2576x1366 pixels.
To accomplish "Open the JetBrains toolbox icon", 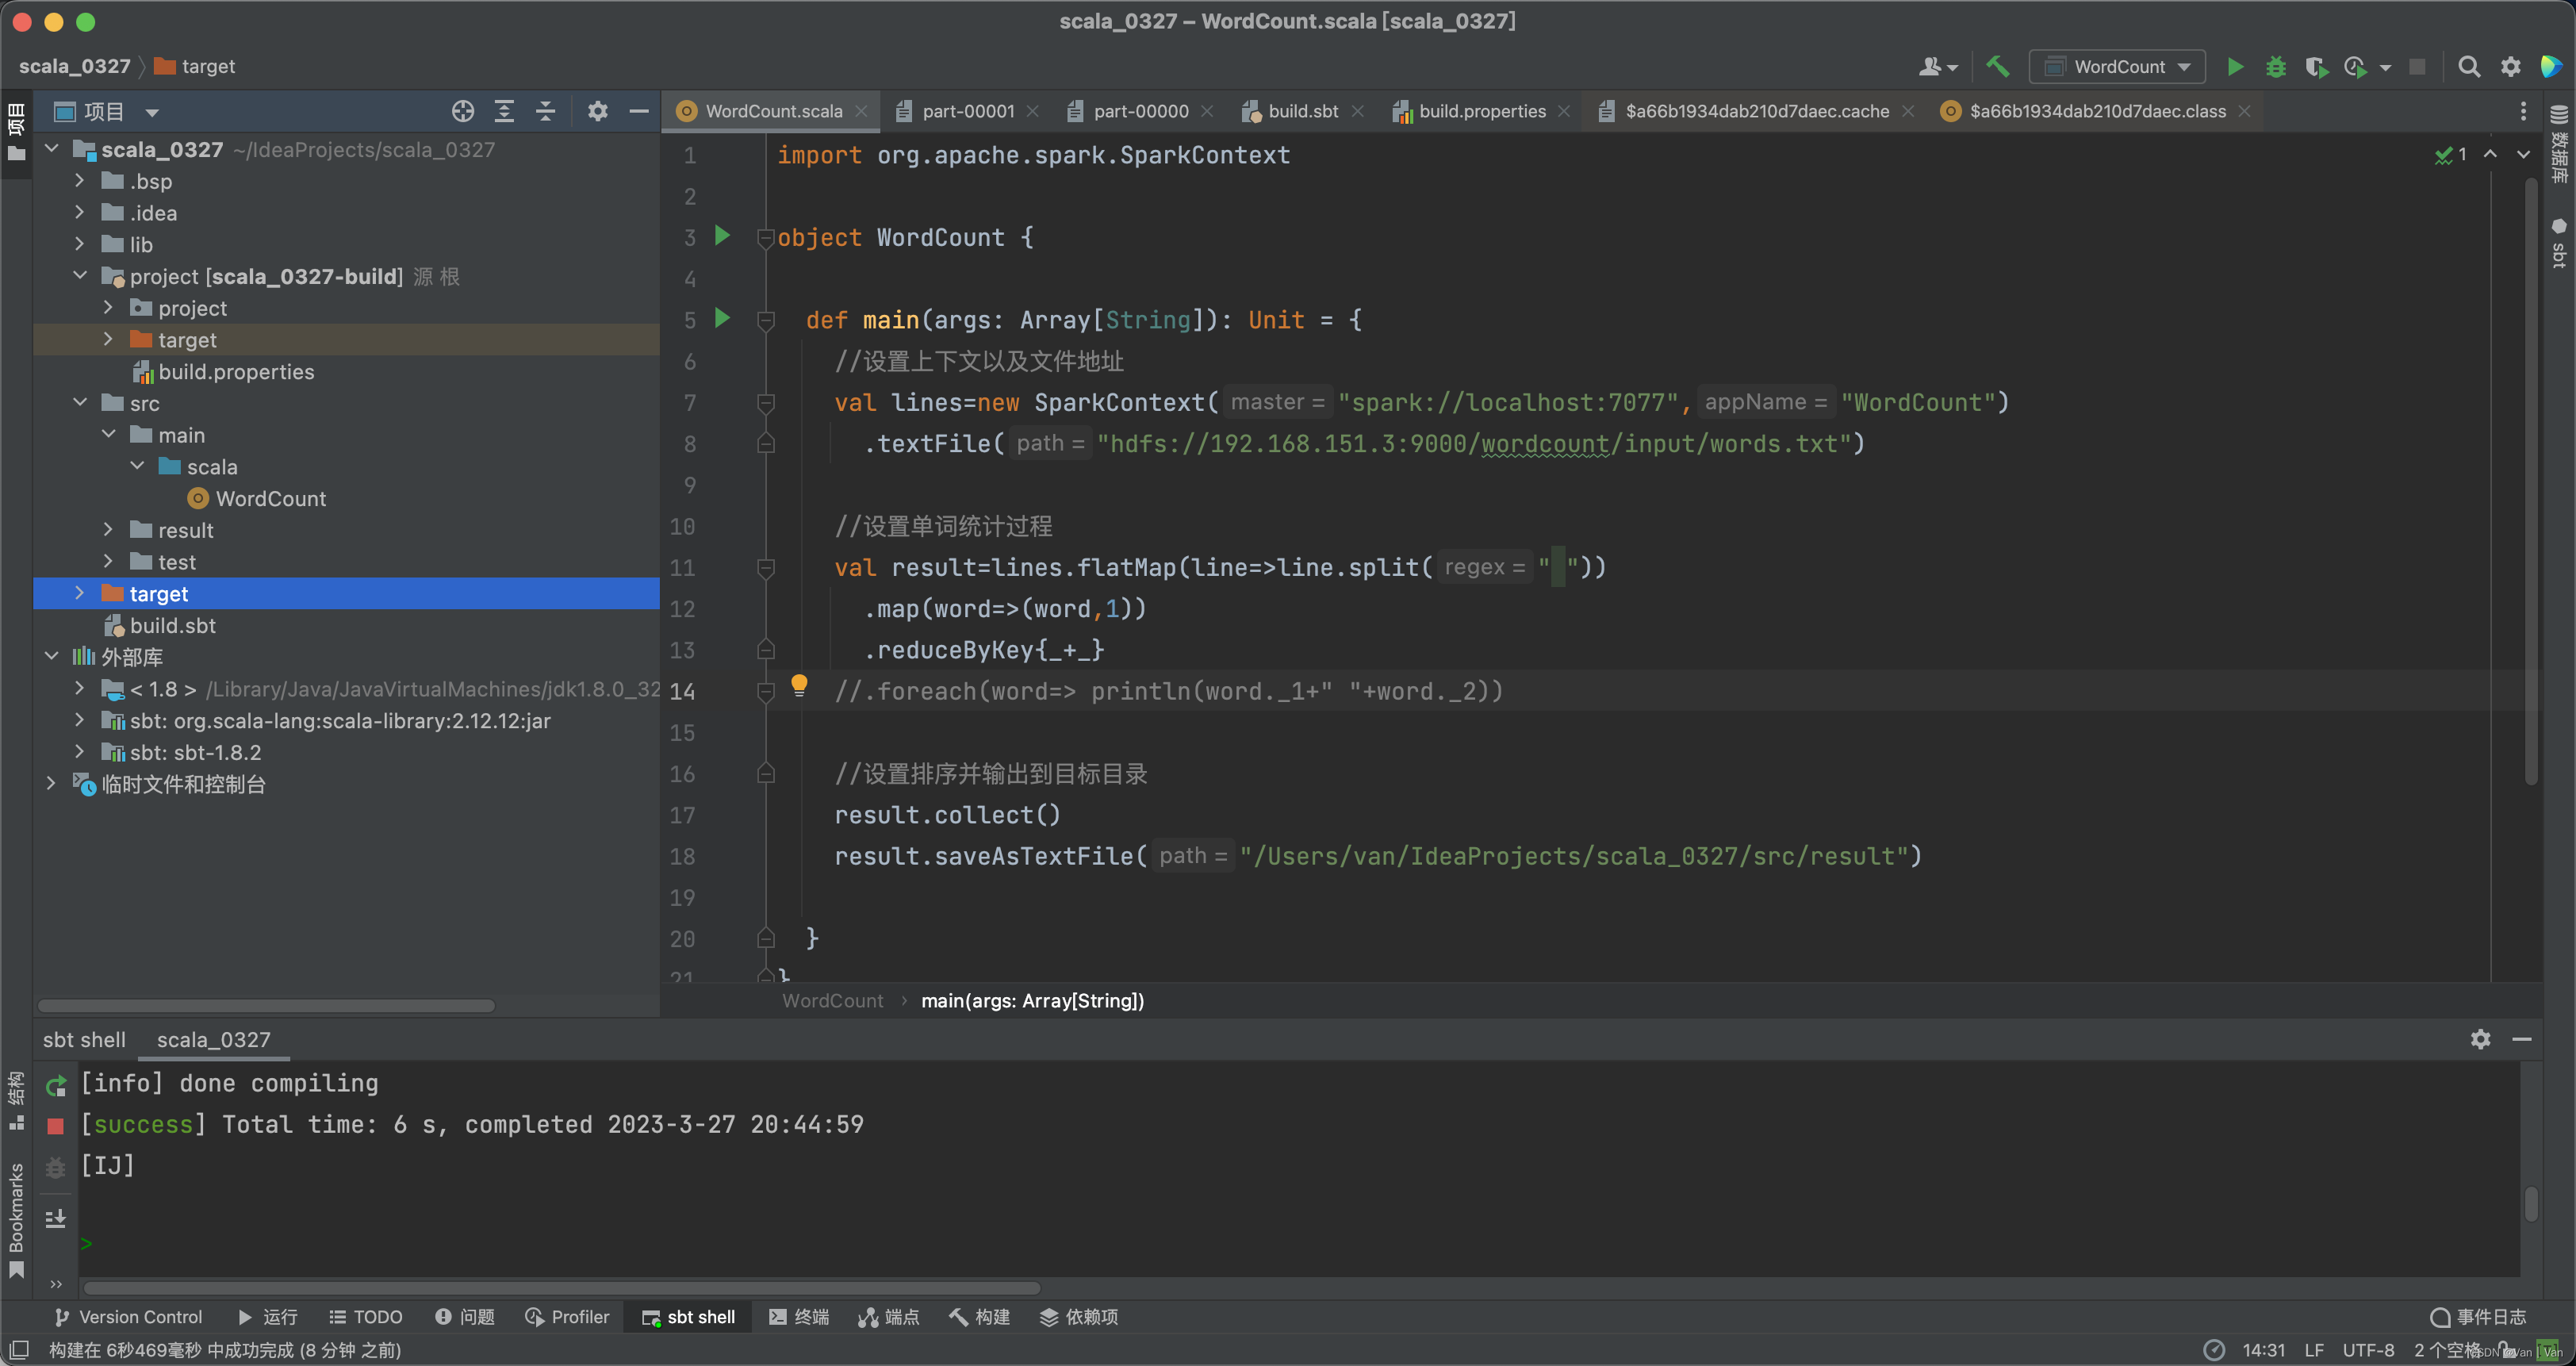I will point(2551,67).
